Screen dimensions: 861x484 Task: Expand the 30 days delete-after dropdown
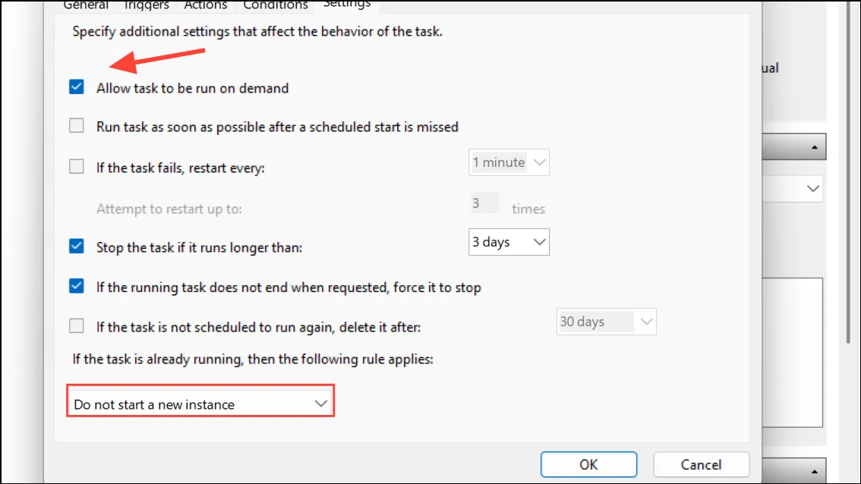coord(606,322)
